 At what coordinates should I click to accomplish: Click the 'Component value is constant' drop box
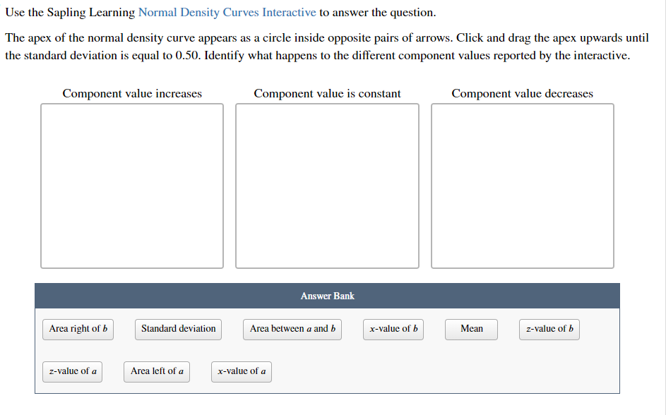click(327, 185)
